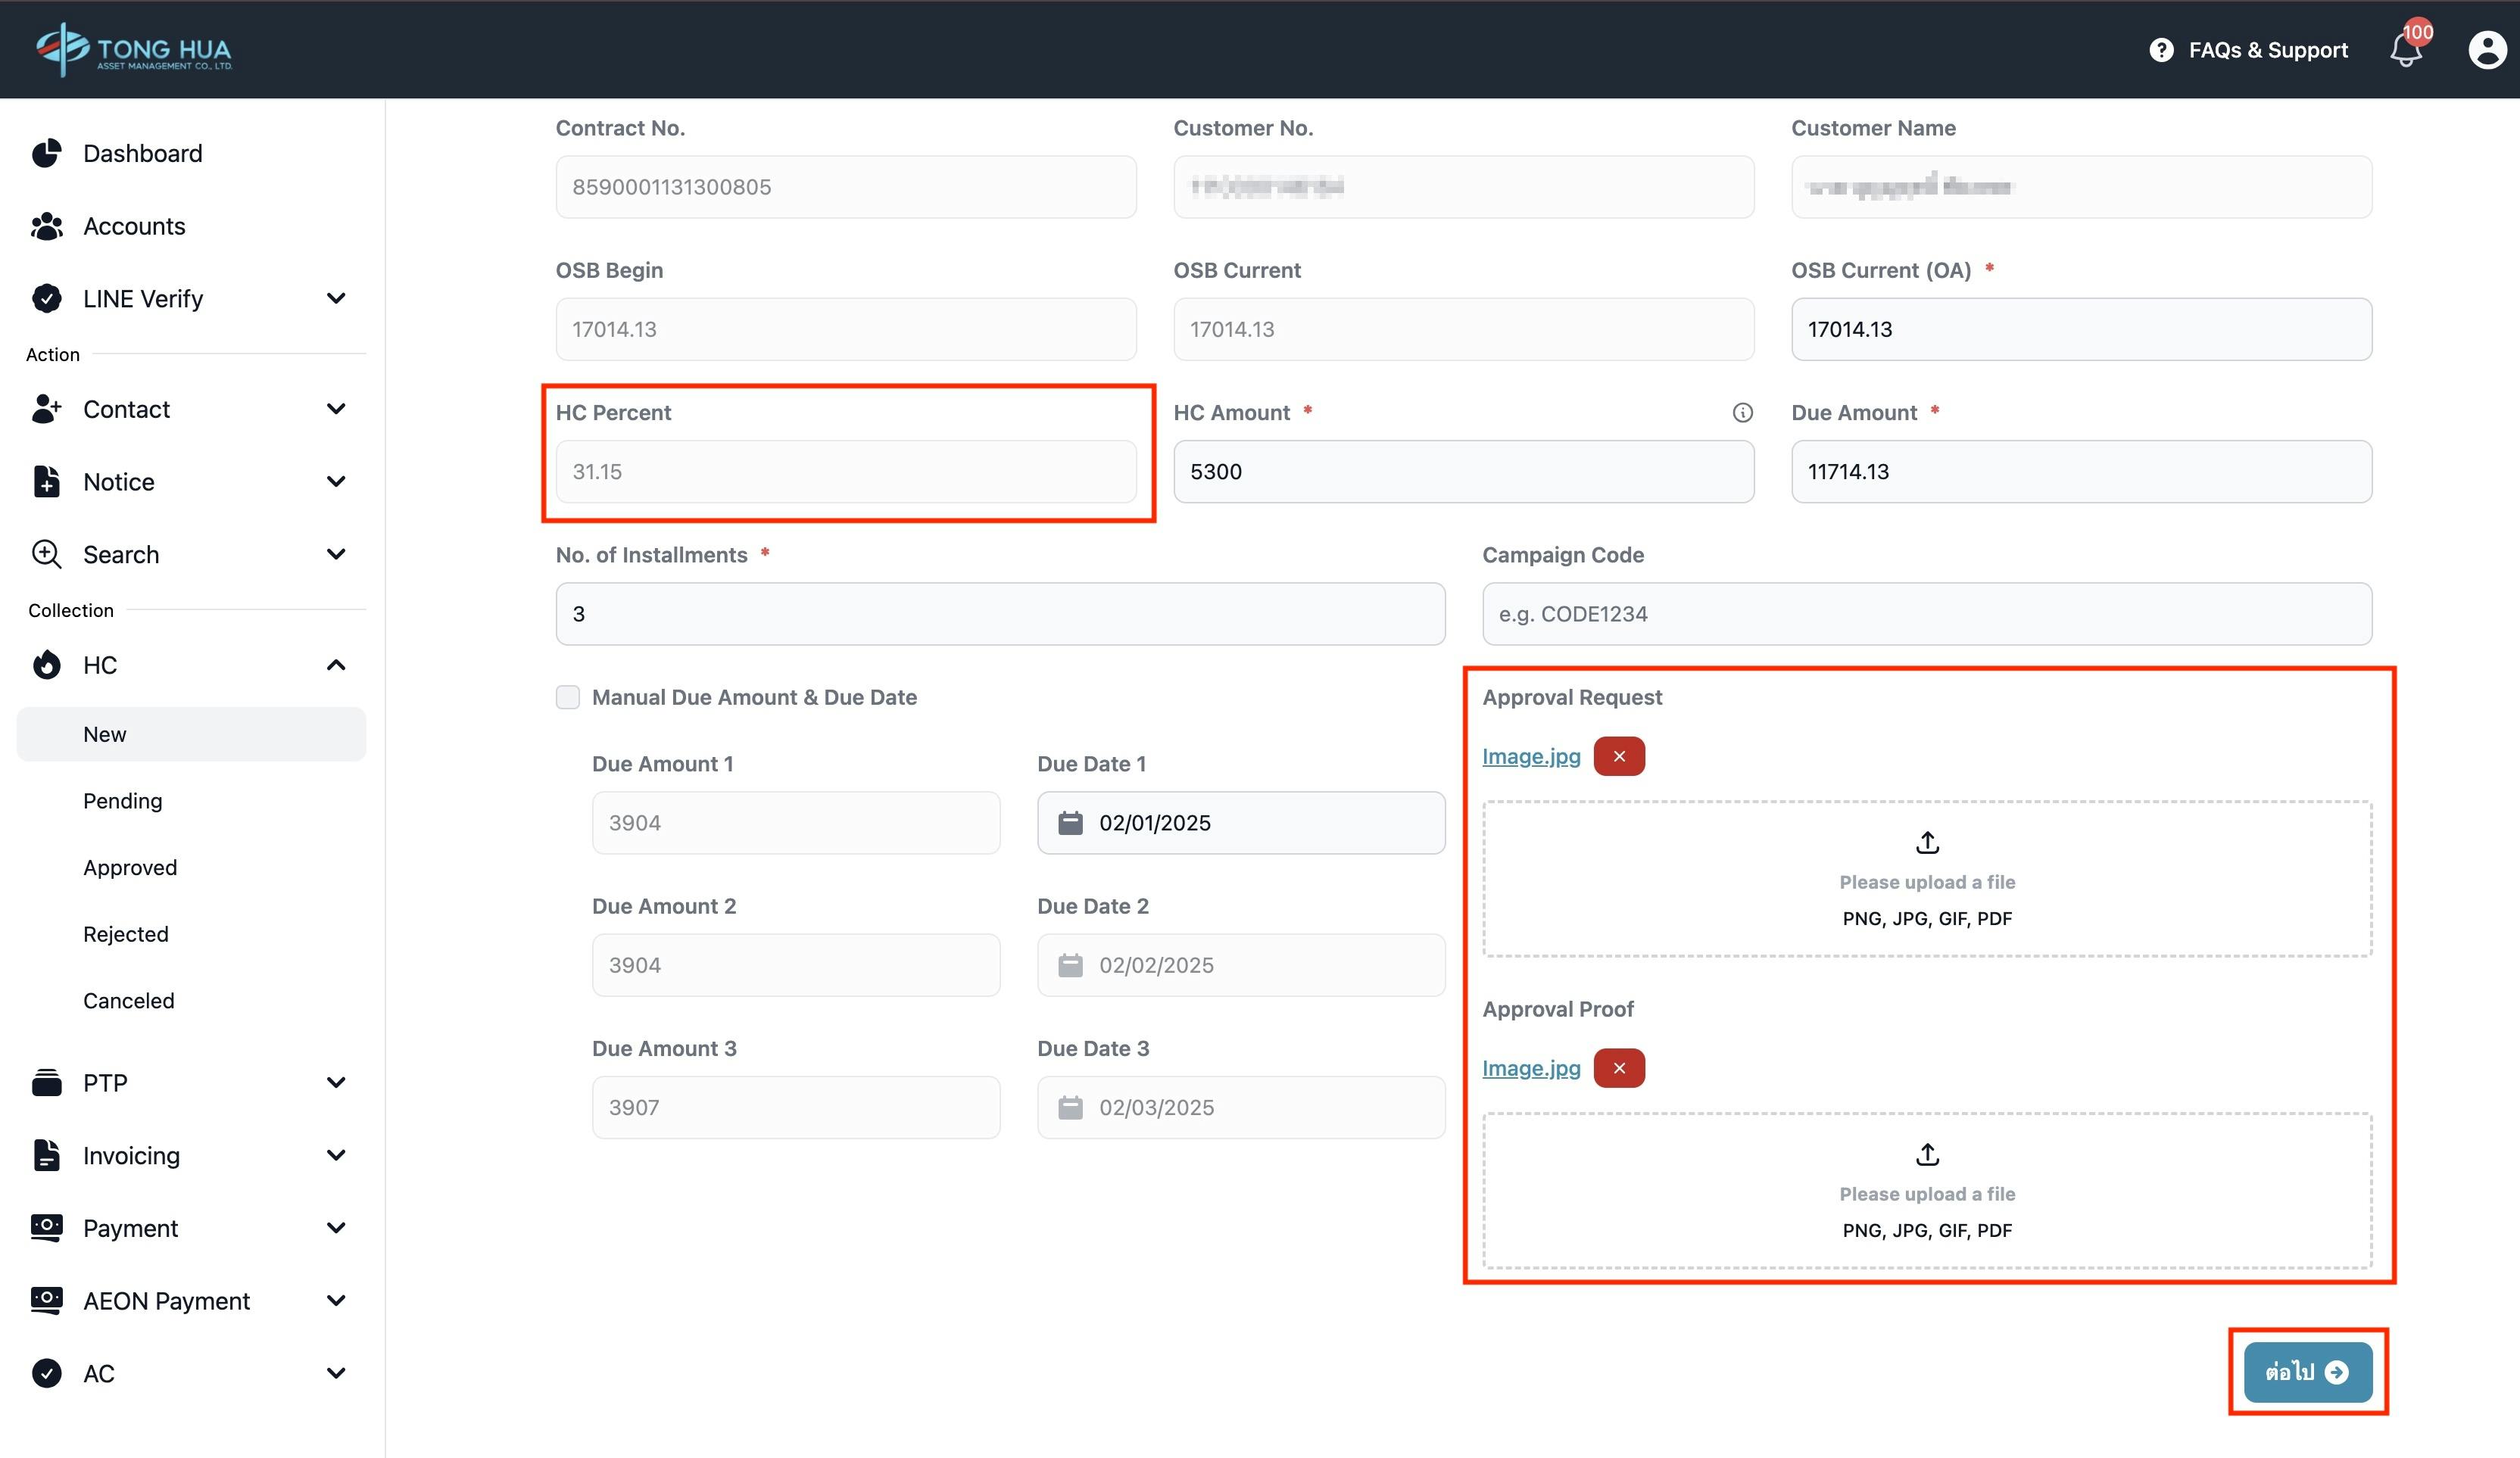Click the ต่อไป next button
Image resolution: width=2520 pixels, height=1458 pixels.
click(x=2307, y=1372)
